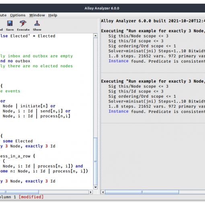Open the second "Instance" link in the log
Viewport: 205px width, 205px height.
click(119, 111)
